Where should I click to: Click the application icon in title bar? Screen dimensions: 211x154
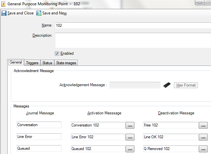click(x=3, y=4)
